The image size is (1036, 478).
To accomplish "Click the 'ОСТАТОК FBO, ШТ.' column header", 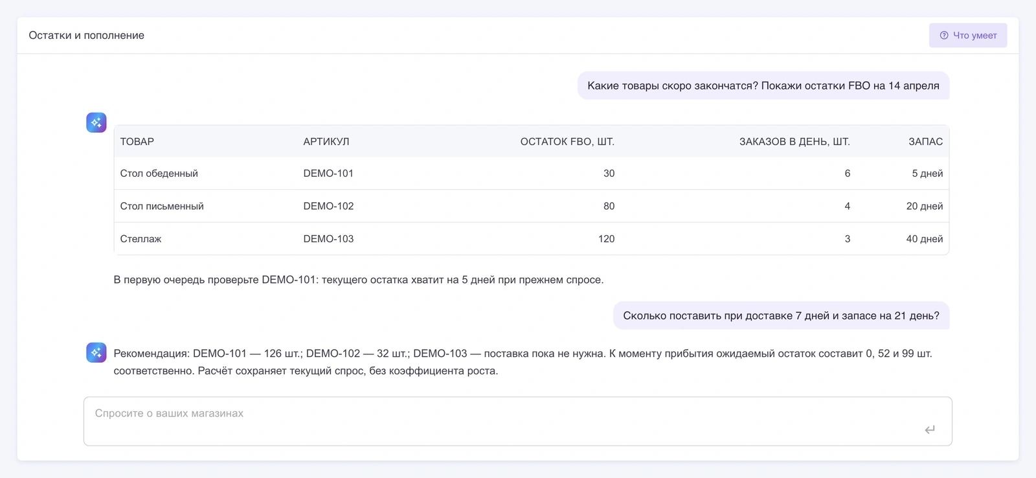I will tap(567, 142).
